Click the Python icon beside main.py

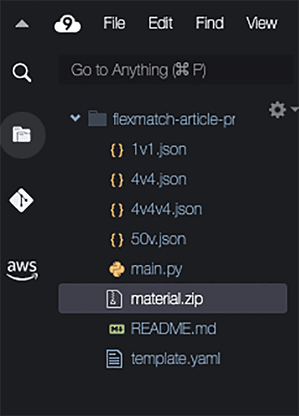coord(117,268)
